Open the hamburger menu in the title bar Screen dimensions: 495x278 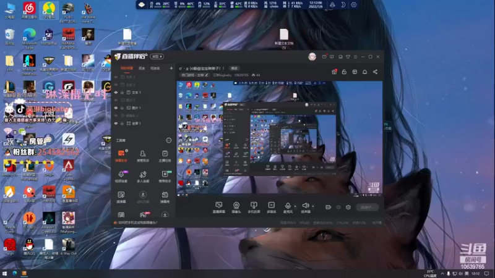pyautogui.click(x=355, y=57)
